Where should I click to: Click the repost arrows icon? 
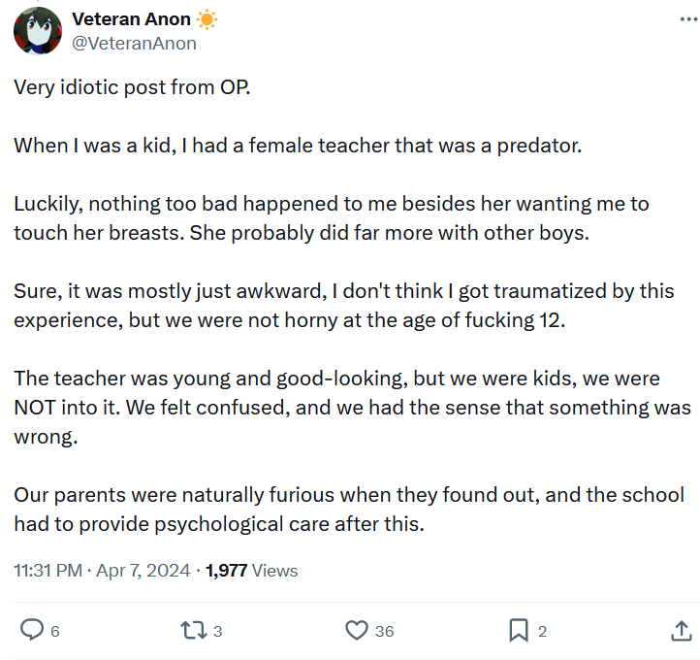pos(194,631)
